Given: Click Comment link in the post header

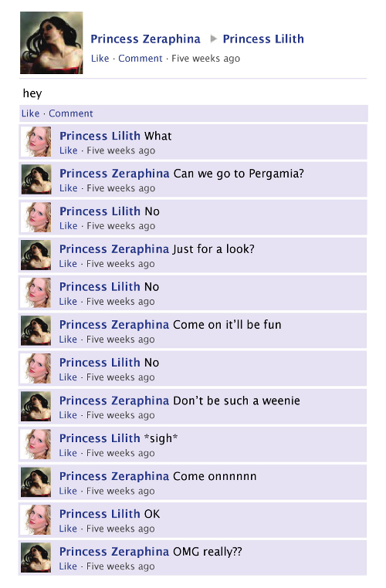Looking at the screenshot, I should 141,59.
